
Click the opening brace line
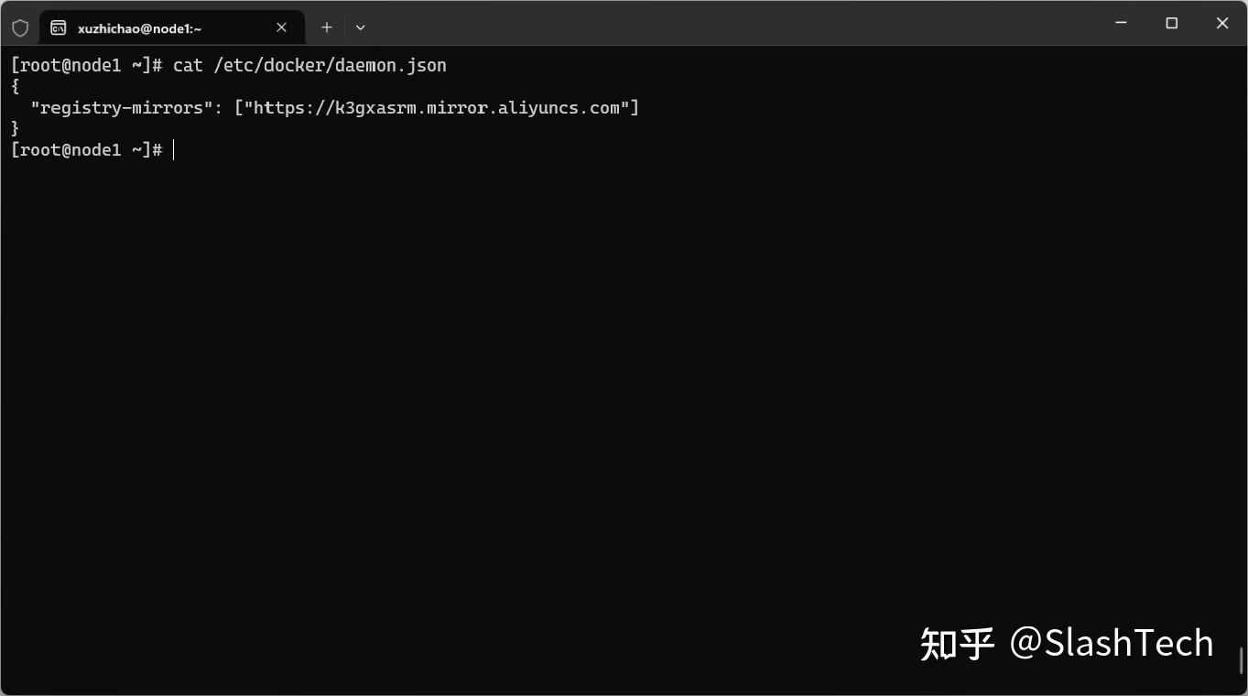tap(15, 87)
